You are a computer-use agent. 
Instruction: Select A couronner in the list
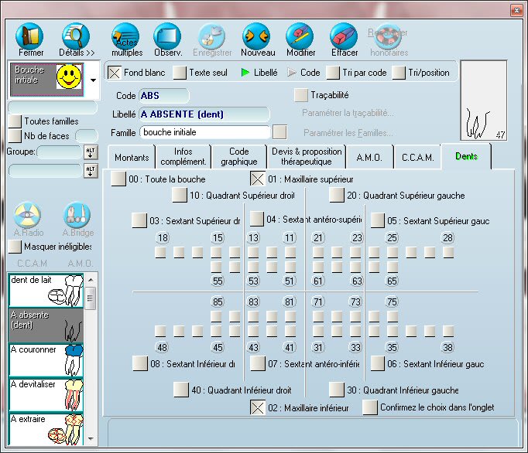(x=46, y=356)
